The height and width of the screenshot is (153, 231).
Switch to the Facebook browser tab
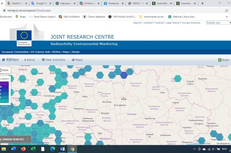point(114,3)
